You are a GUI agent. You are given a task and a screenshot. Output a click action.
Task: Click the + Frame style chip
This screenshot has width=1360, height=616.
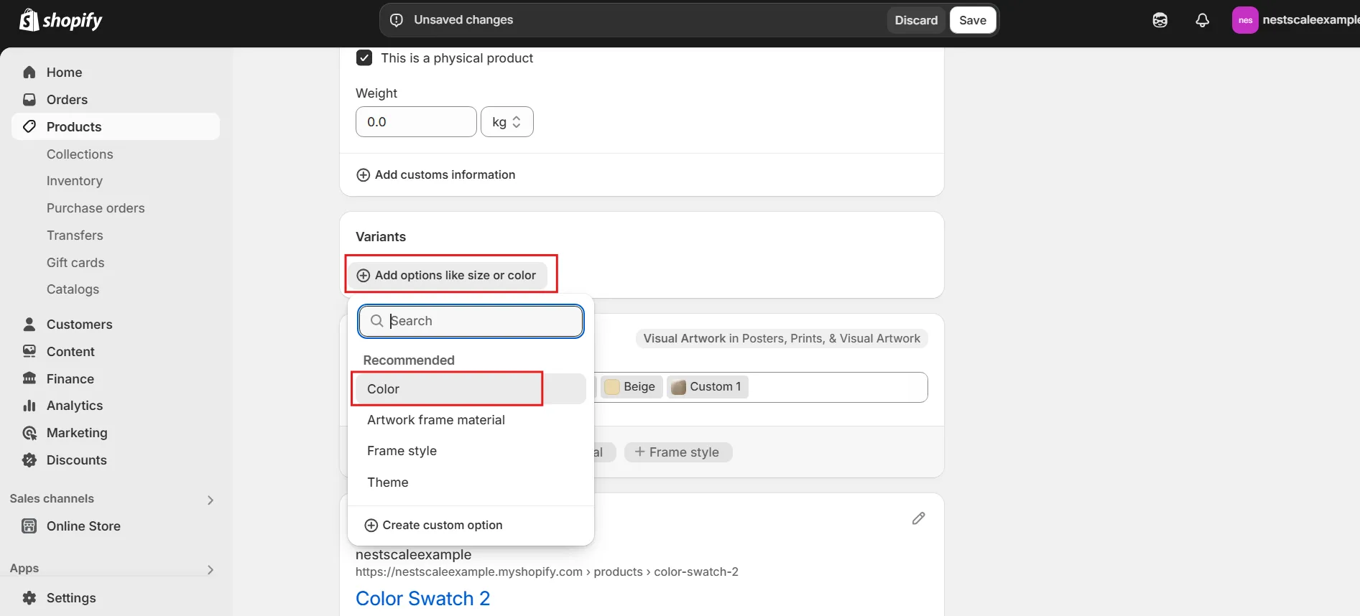[677, 452]
